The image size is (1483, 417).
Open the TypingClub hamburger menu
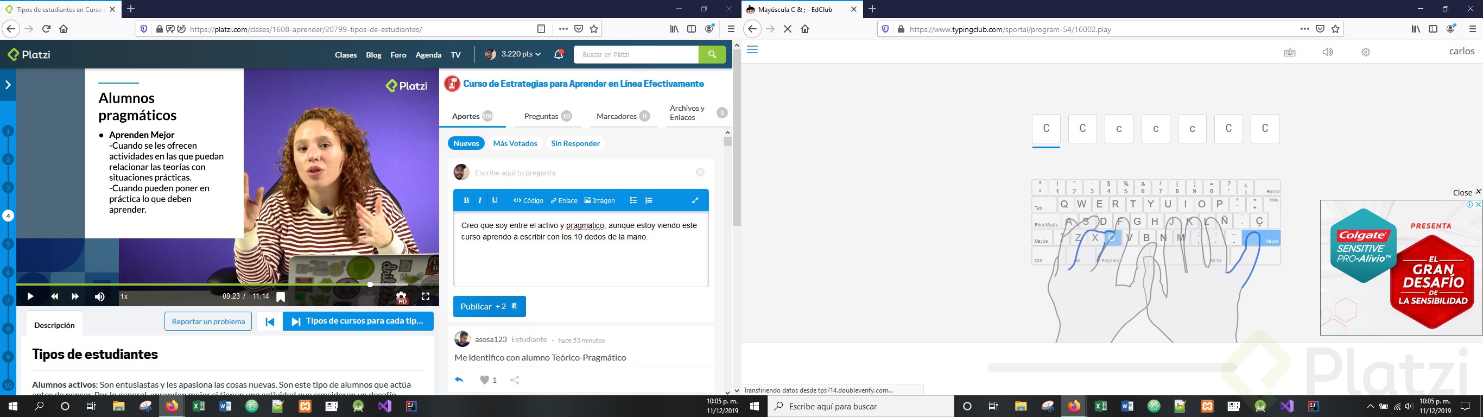point(752,50)
